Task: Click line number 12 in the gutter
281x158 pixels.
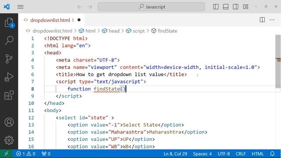Action: (x=31, y=118)
